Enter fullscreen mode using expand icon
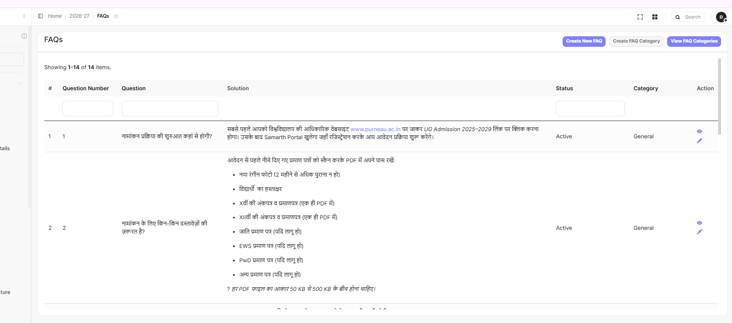 [640, 17]
